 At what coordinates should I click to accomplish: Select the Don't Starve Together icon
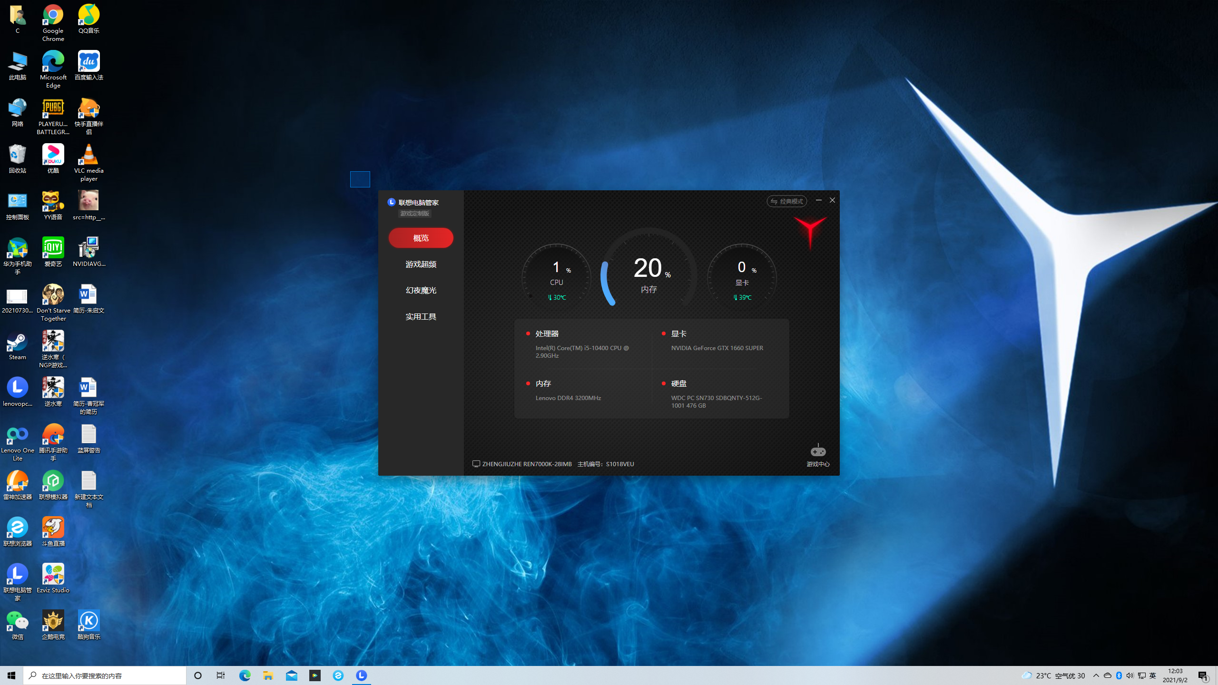[53, 302]
